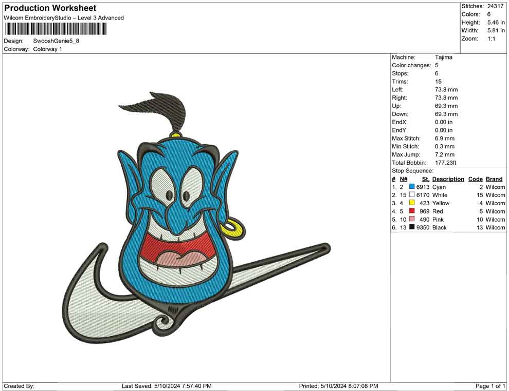The image size is (509, 391).
Task: Click the 'White' description text
Action: click(440, 195)
